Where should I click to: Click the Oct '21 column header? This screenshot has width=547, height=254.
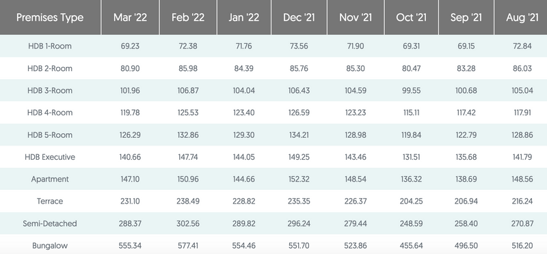[x=412, y=18]
